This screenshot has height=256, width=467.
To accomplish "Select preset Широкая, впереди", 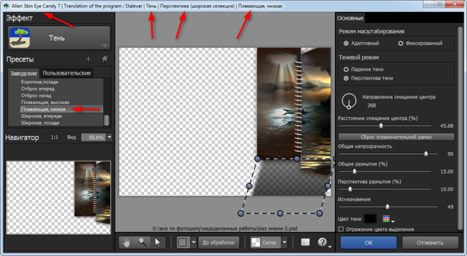I will tap(41, 116).
